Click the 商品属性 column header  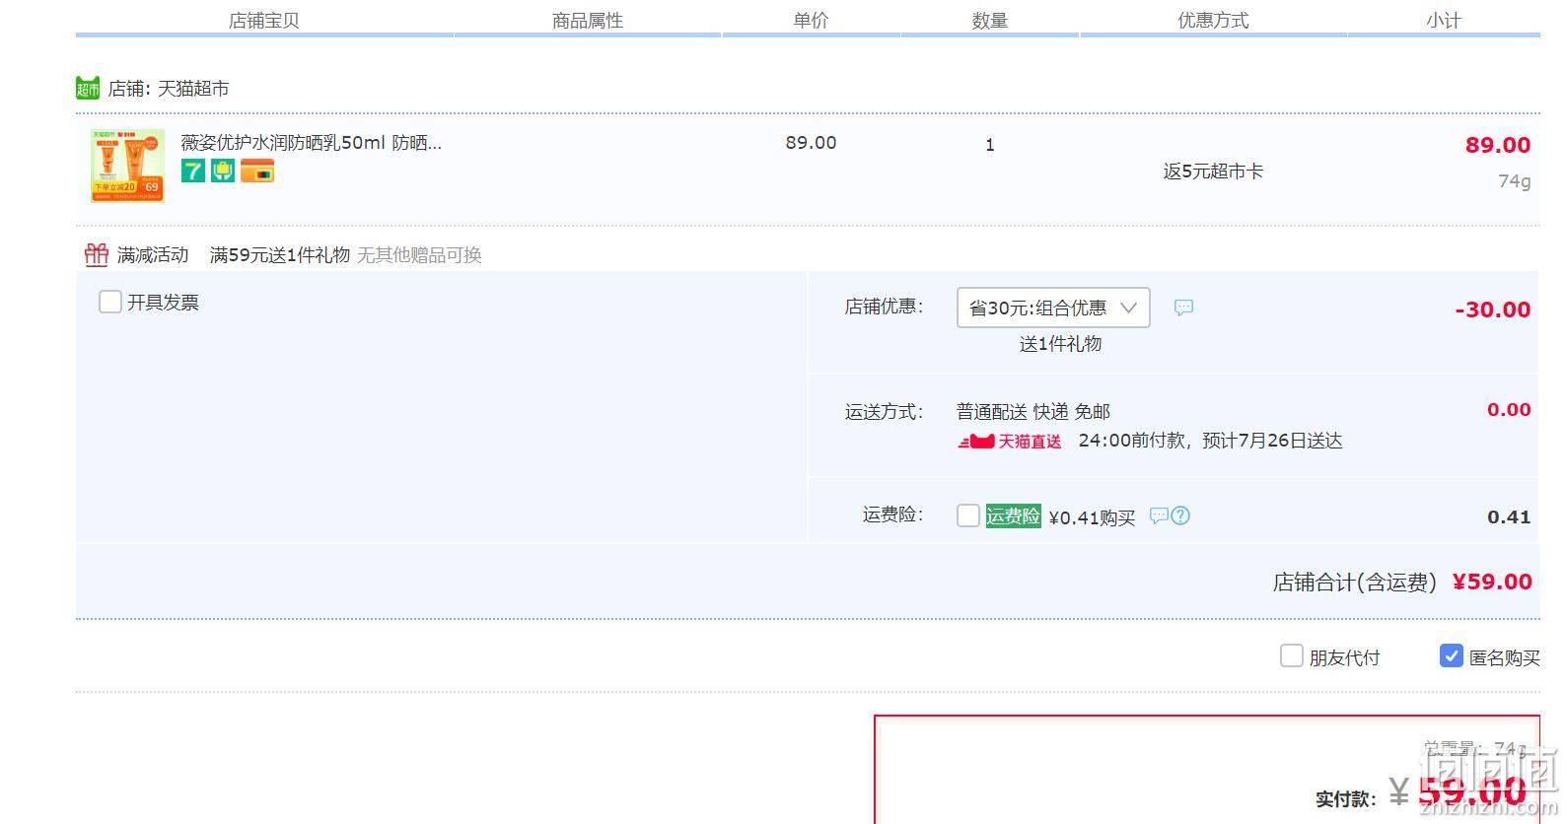click(x=588, y=21)
